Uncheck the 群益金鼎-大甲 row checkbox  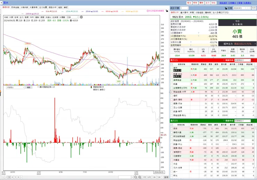[172, 92]
